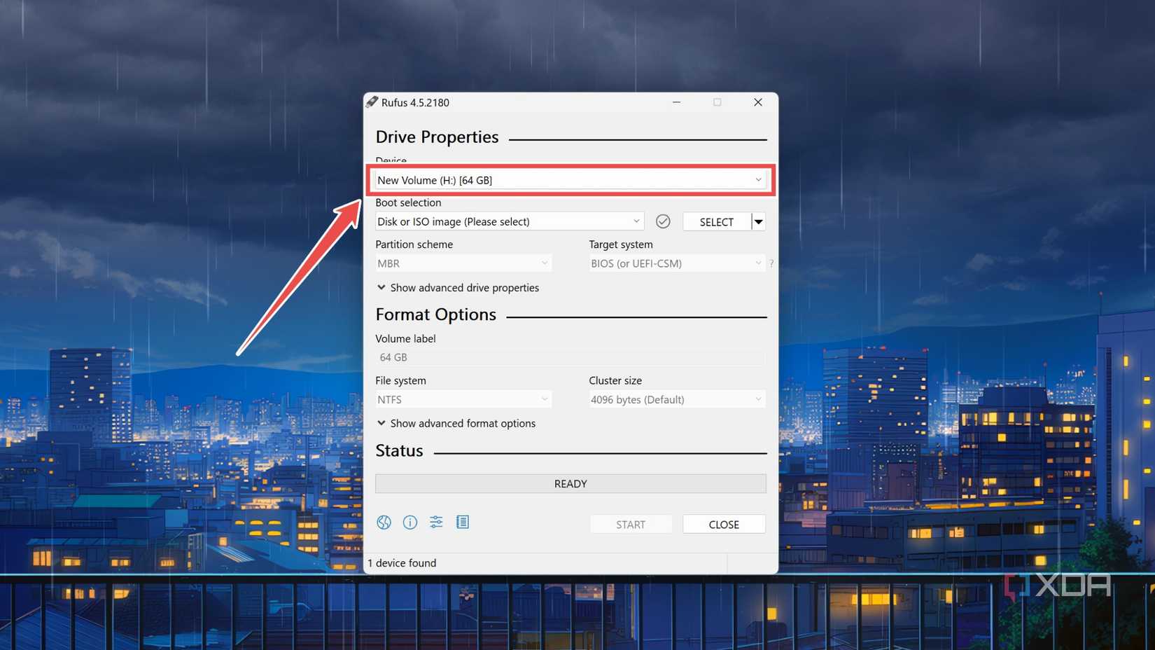
Task: Click the '1 device found' status text
Action: (402, 563)
